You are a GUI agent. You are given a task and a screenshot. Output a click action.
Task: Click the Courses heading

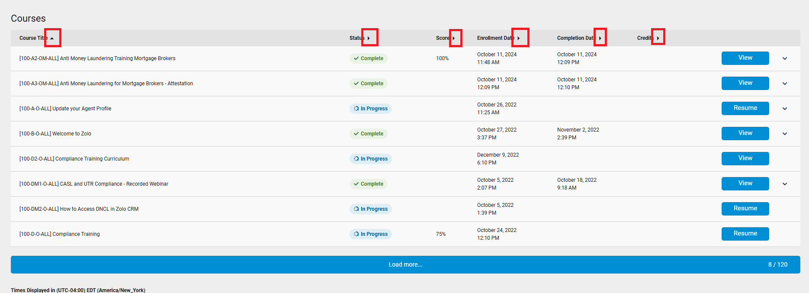[x=28, y=19]
